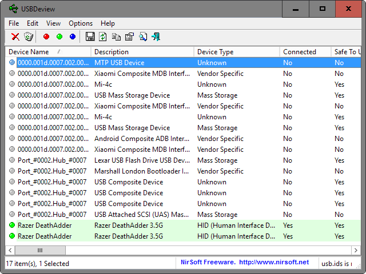This screenshot has height=274, width=366.
Task: Click the status icon of MTP USB Device row
Action: (x=12, y=62)
